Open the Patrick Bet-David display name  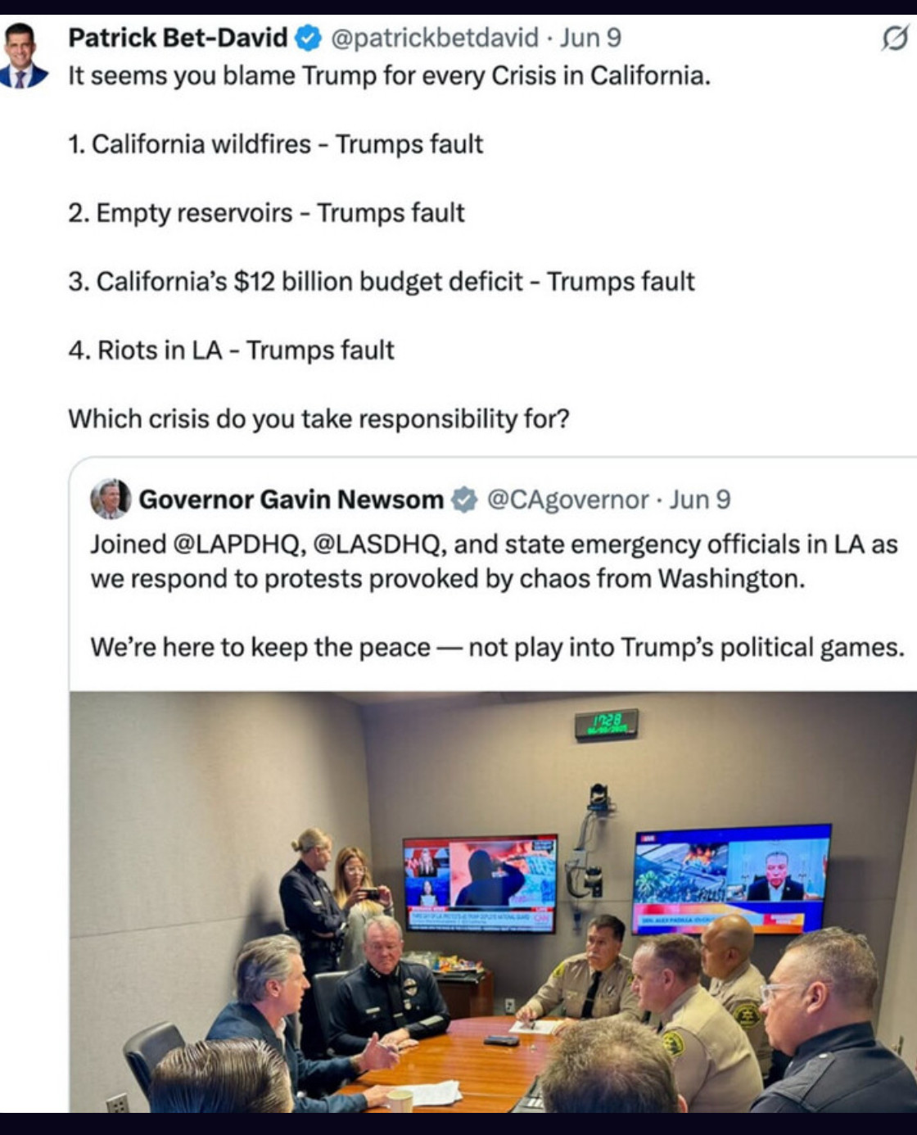click(x=178, y=38)
